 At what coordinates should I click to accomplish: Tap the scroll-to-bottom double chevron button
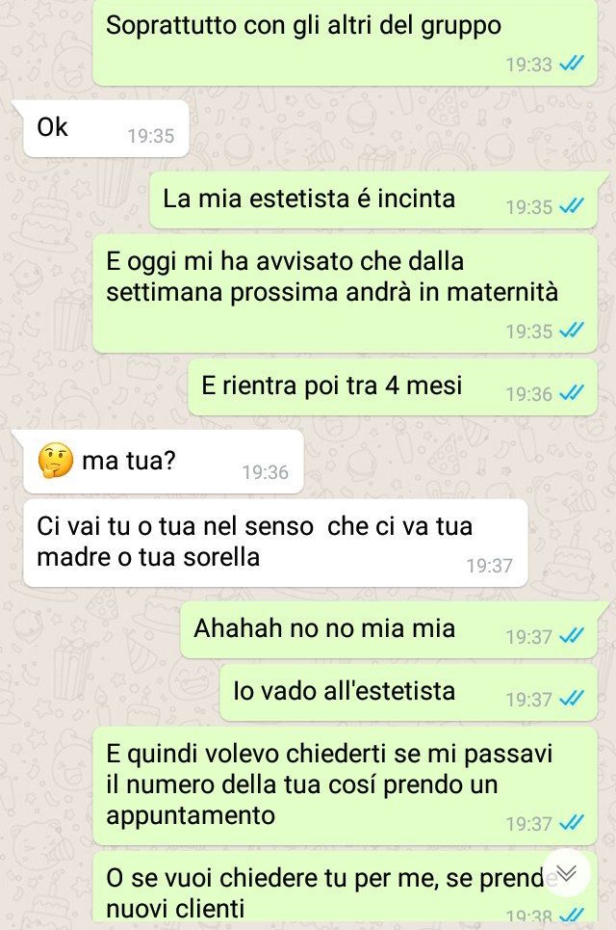(566, 872)
